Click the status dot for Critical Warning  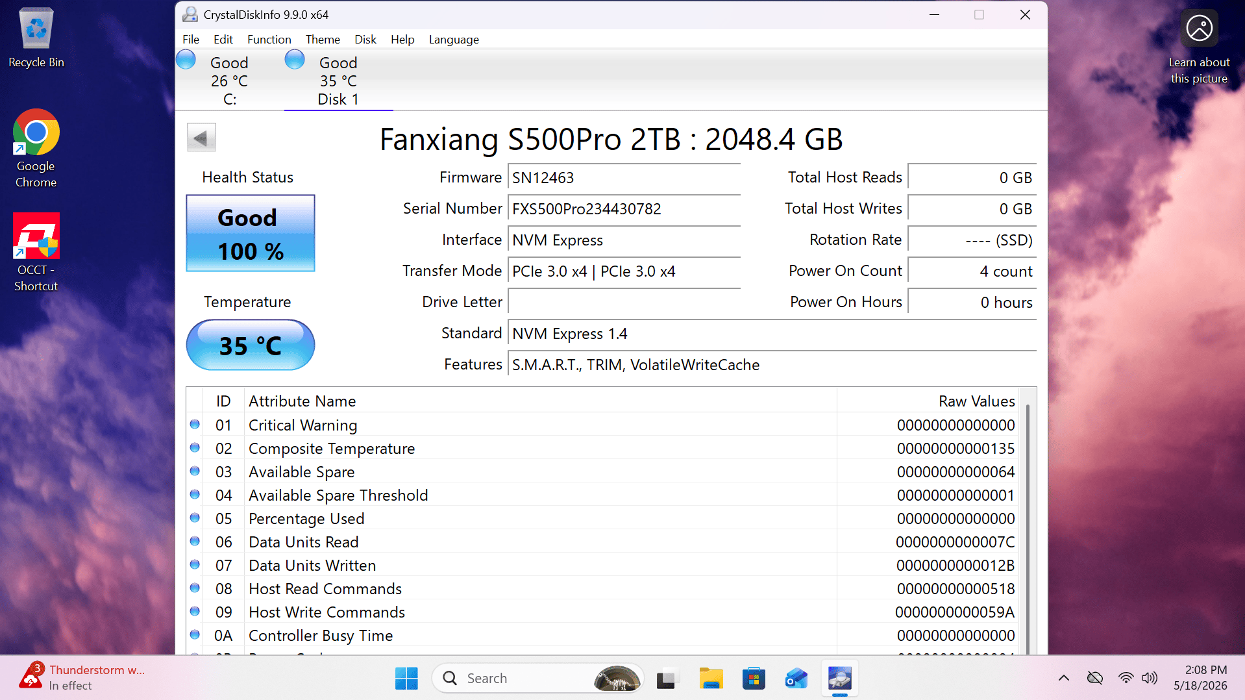(195, 424)
